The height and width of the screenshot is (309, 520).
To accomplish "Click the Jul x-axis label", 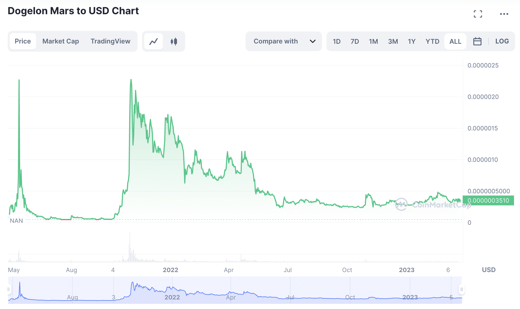I will pos(288,270).
